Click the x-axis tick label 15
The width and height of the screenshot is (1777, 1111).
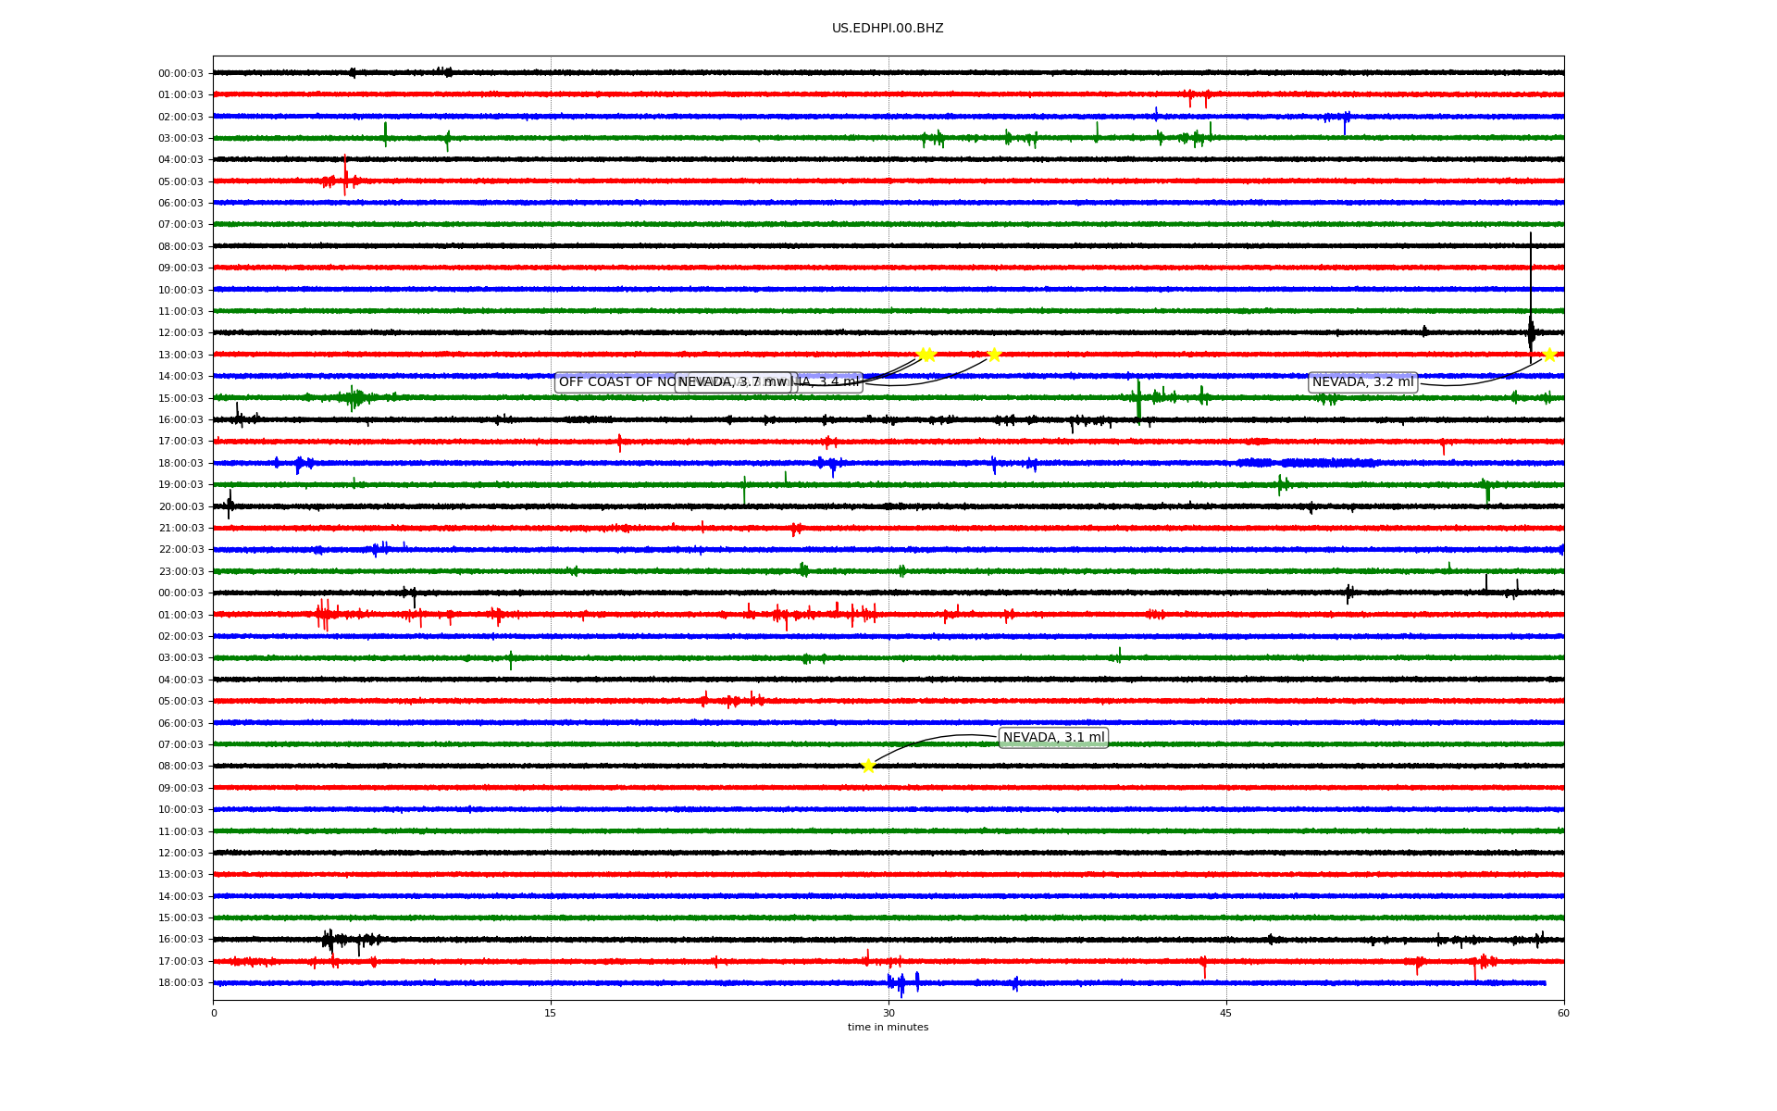(x=551, y=1013)
